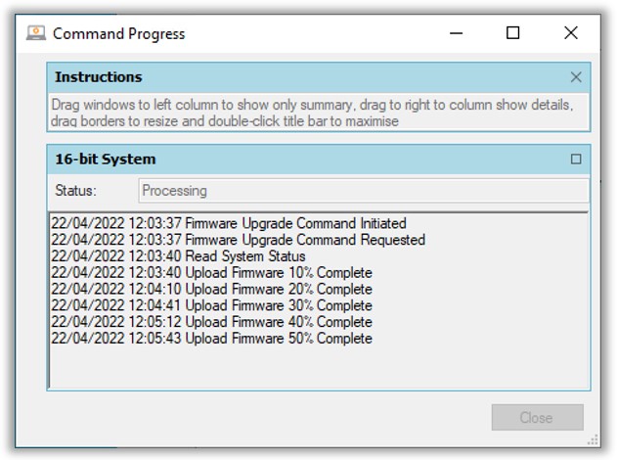Close the Instructions panel
Screen dimensions: 617x460
pyautogui.click(x=576, y=77)
